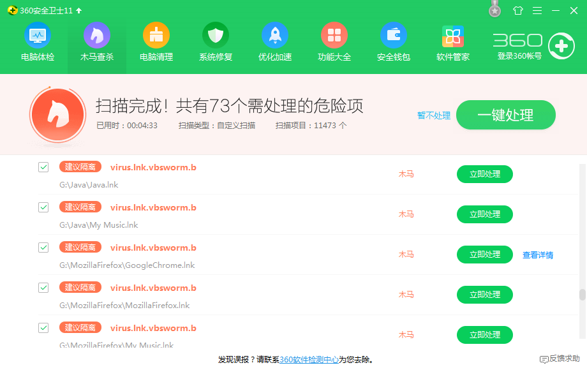The width and height of the screenshot is (587, 370).
Task: Click 立即处理 for G:\Java\My Music.lnk
Action: [x=485, y=214]
